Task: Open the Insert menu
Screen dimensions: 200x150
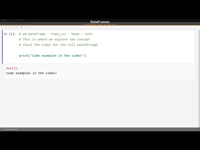Action: (x=16, y=23)
